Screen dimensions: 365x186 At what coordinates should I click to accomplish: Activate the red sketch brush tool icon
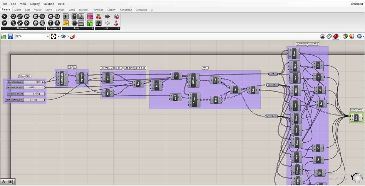(73, 36)
